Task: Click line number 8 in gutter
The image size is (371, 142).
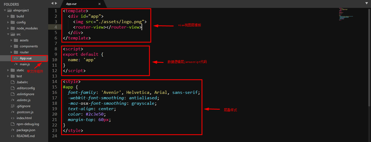Action: [x=56, y=49]
